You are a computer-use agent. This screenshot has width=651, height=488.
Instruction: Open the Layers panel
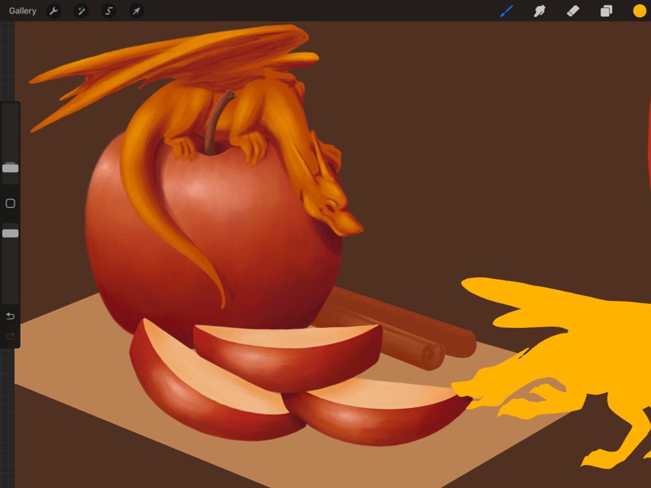(605, 10)
